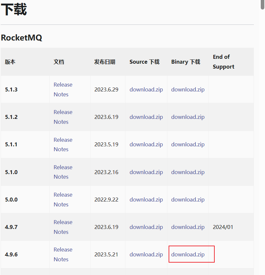The width and height of the screenshot is (265, 275).
Task: Download source zip for version 5.0.0
Action: pyautogui.click(x=146, y=200)
